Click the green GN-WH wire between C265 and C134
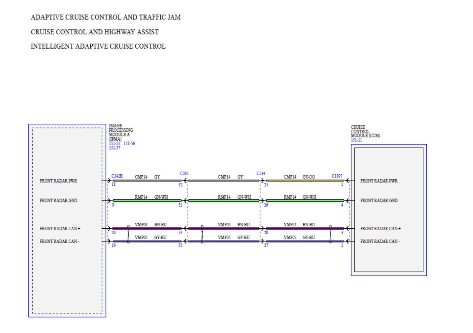473x333 pixels. pyautogui.click(x=223, y=200)
